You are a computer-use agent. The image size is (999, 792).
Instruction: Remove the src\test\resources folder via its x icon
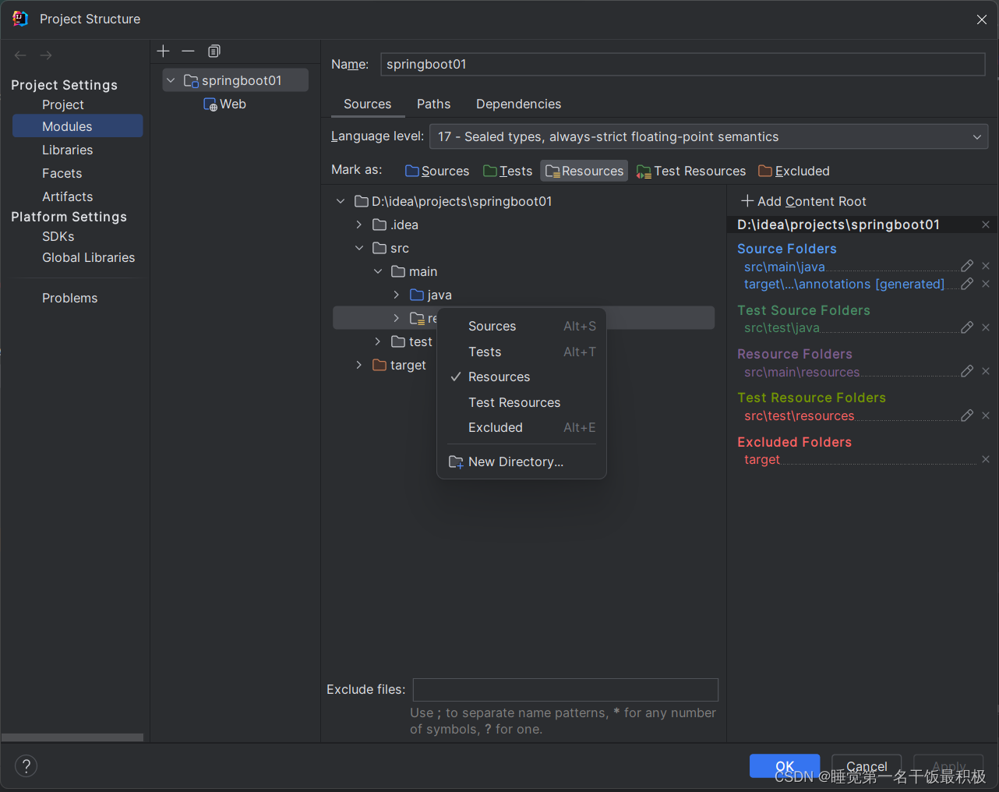click(x=986, y=415)
